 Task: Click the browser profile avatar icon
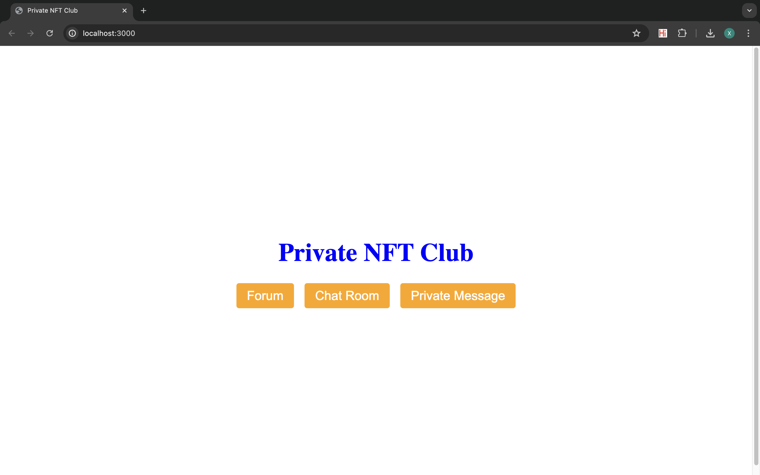729,33
